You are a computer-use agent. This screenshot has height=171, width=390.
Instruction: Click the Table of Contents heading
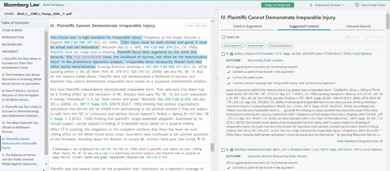(15, 23)
